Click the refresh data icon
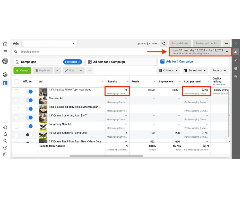242x203 pixels. 164,44
